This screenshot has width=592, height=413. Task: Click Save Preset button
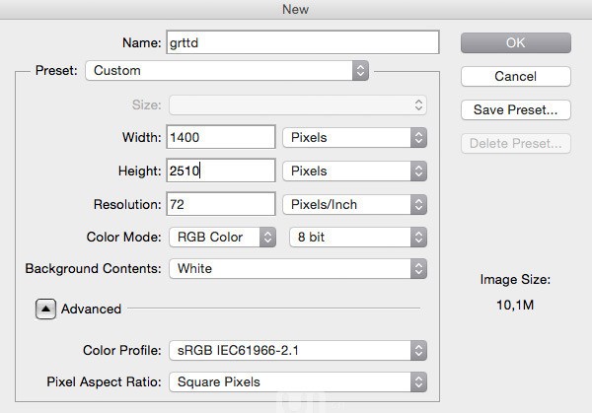pos(515,109)
